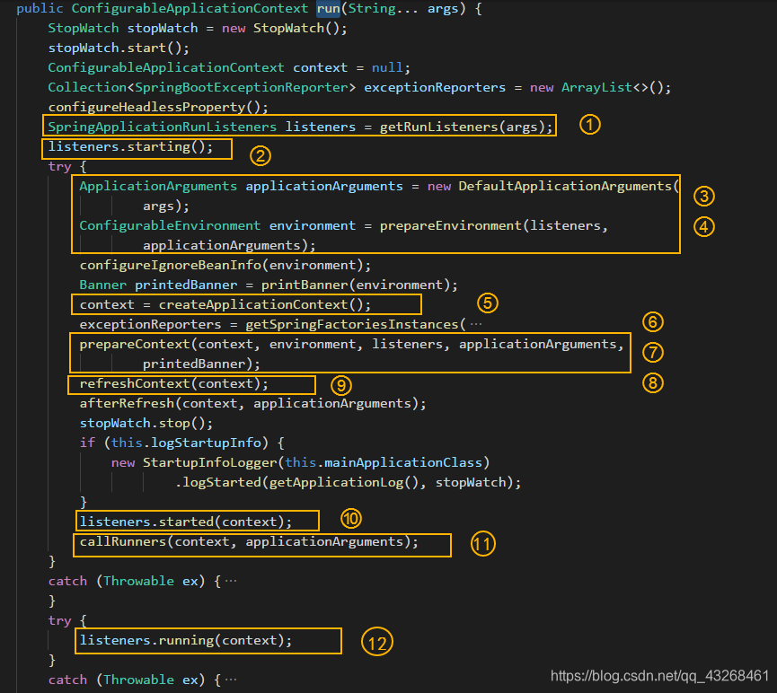Image resolution: width=777 pixels, height=693 pixels.
Task: Click the ArrayList constructor call
Action: point(616,88)
